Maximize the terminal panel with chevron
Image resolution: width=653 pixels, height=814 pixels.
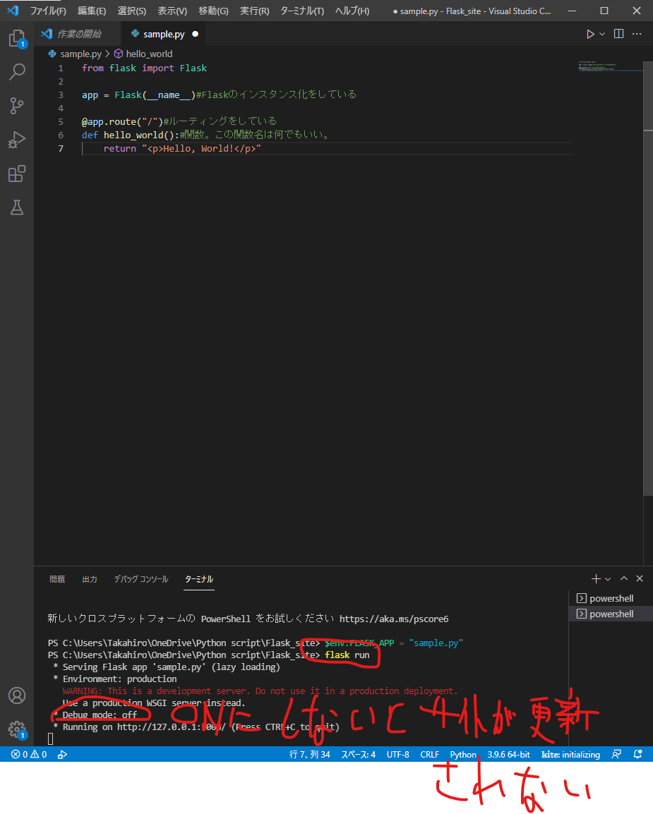click(624, 578)
